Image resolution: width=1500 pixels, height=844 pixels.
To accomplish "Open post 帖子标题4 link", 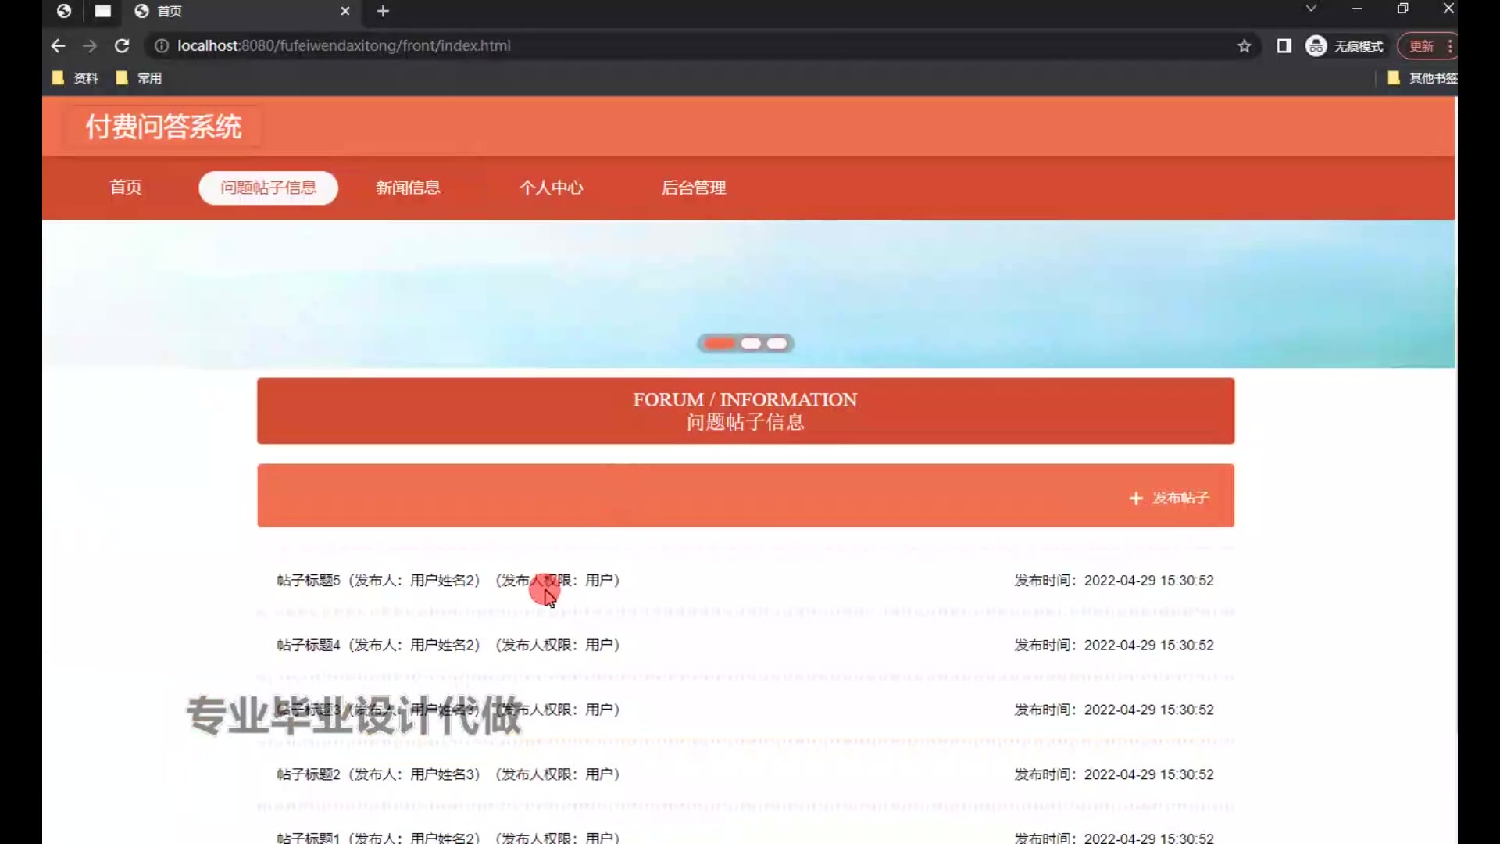I will point(309,645).
